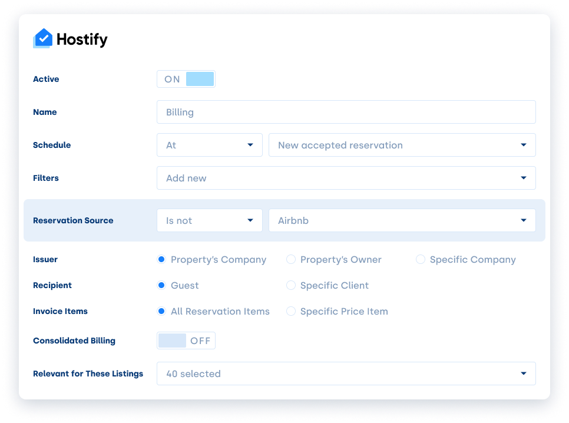
Task: Click the caret arrow in the Airbnb dropdown
Action: (523, 220)
